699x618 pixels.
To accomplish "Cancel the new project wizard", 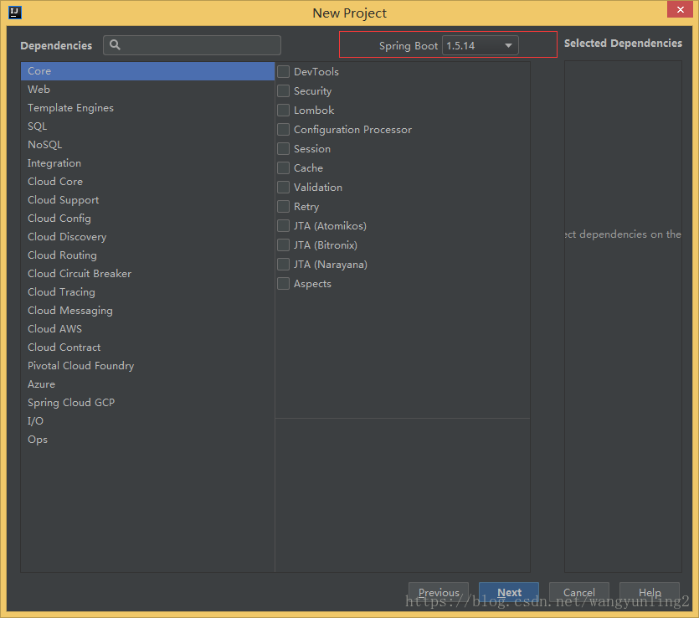I will 579,592.
